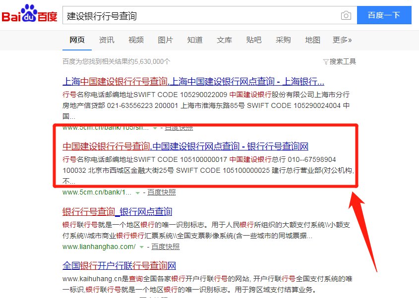
Task: Switch to the 文库 tab
Action: point(224,40)
